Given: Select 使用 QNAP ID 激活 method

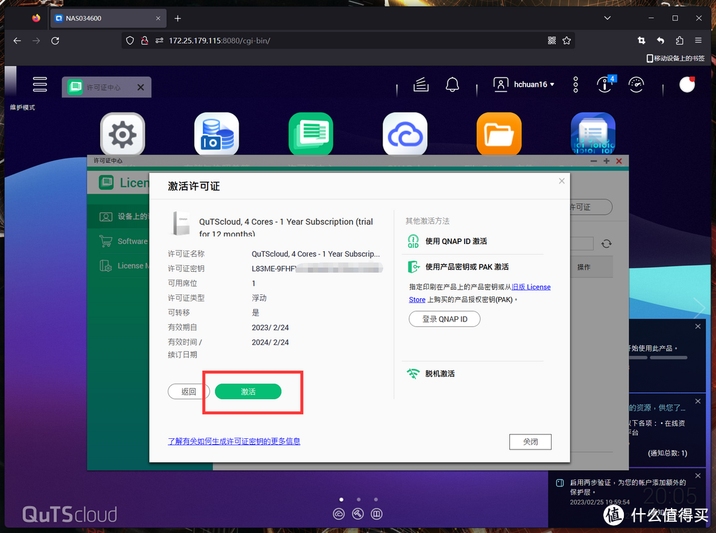Looking at the screenshot, I should click(455, 241).
